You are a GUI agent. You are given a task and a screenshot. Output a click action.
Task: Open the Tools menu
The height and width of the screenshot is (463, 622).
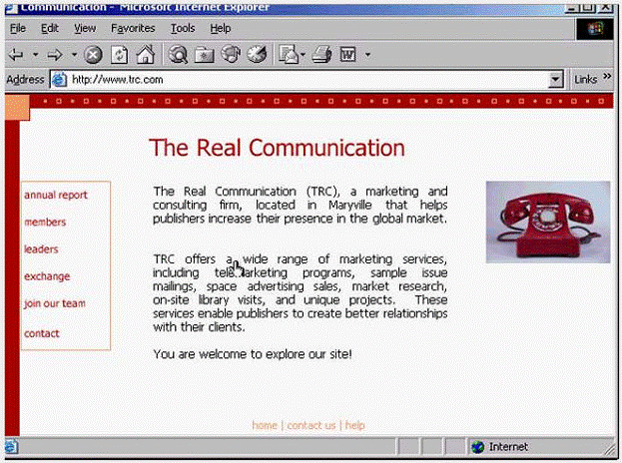[182, 29]
